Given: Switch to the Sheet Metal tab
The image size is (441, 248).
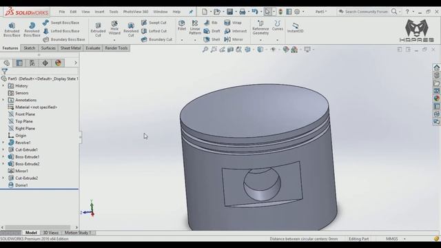Looking at the screenshot, I should 70,48.
